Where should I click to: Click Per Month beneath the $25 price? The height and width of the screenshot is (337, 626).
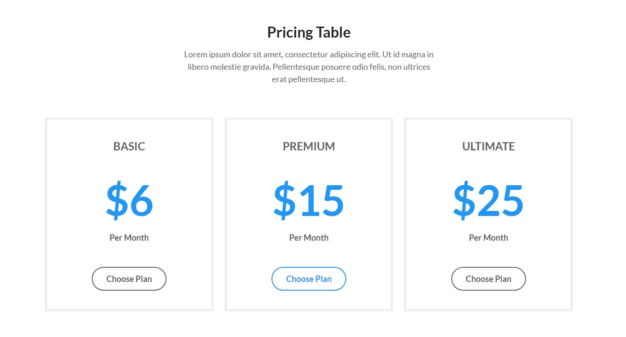pos(488,238)
